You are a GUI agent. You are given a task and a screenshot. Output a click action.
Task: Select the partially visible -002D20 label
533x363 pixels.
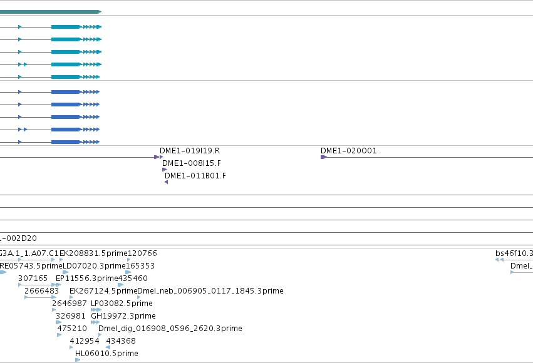pyautogui.click(x=18, y=238)
